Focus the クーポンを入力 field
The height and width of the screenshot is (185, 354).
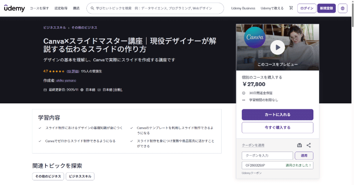[267, 156]
